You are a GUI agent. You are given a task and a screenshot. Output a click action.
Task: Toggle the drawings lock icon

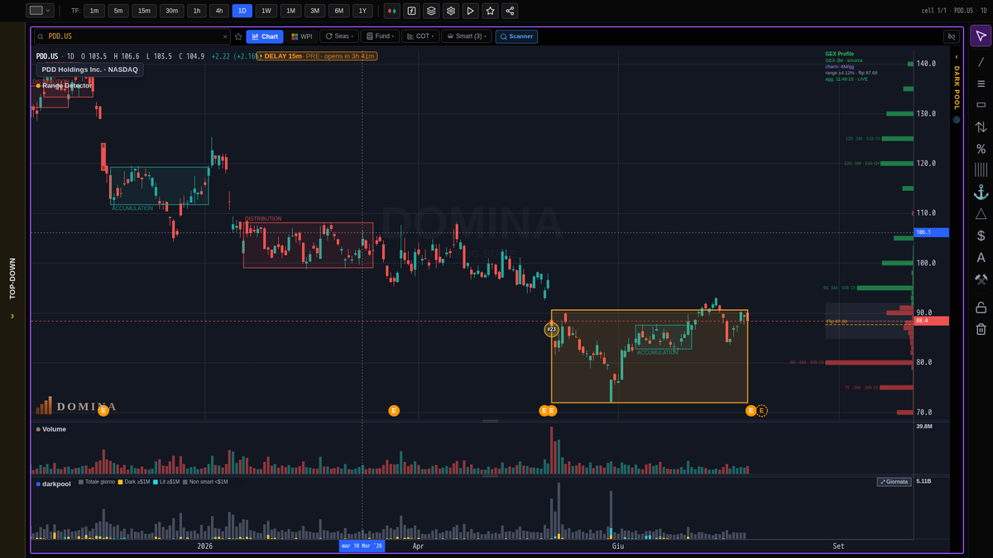click(981, 308)
